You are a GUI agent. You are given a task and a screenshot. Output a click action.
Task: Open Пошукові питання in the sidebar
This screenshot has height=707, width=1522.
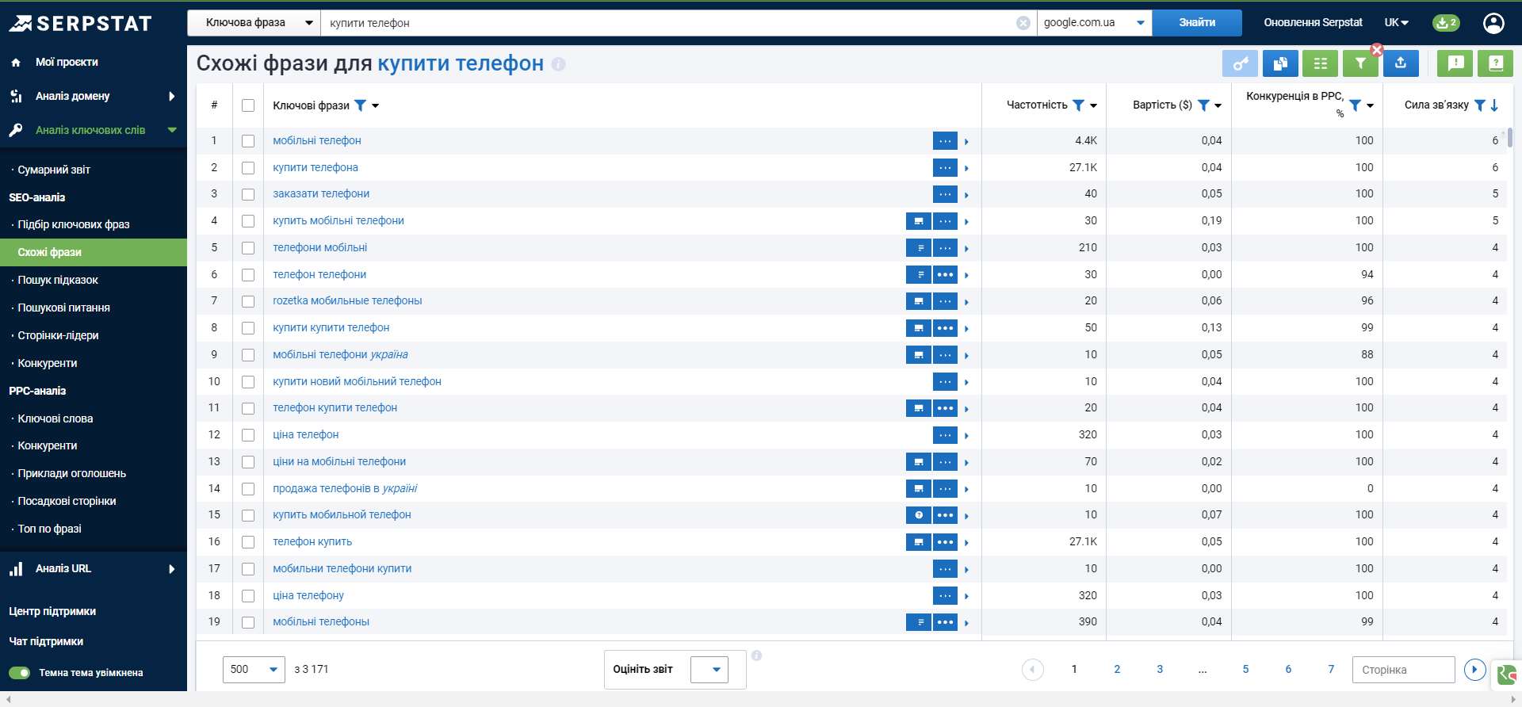click(63, 308)
